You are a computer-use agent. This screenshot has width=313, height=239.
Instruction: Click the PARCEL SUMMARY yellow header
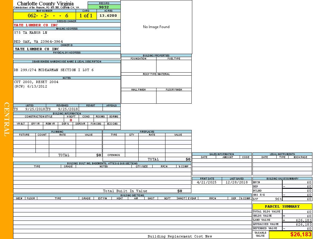[x=282, y=206]
